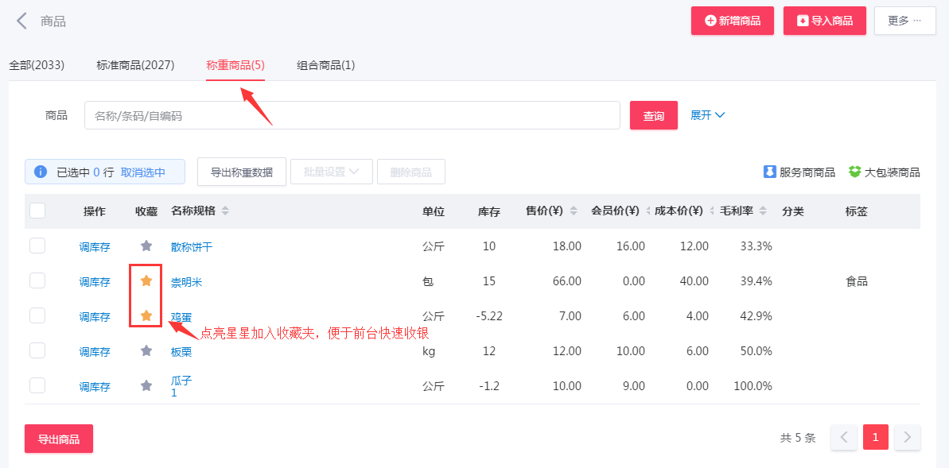Go to next page arrow
This screenshot has width=949, height=468.
pyautogui.click(x=907, y=437)
